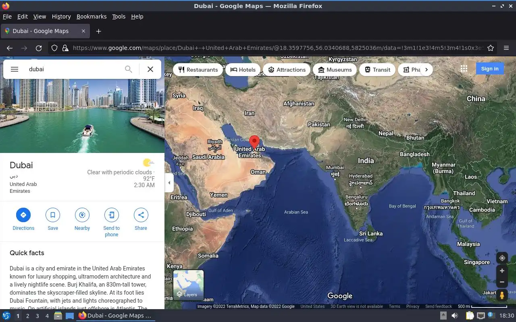The height and width of the screenshot is (322, 516).
Task: Open the taskbar file manager icon
Action: pos(58,316)
